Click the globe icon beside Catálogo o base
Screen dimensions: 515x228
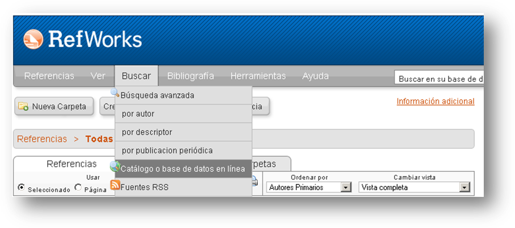click(115, 167)
